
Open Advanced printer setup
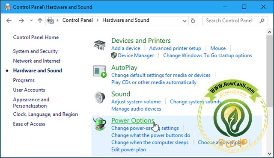coord(175,48)
